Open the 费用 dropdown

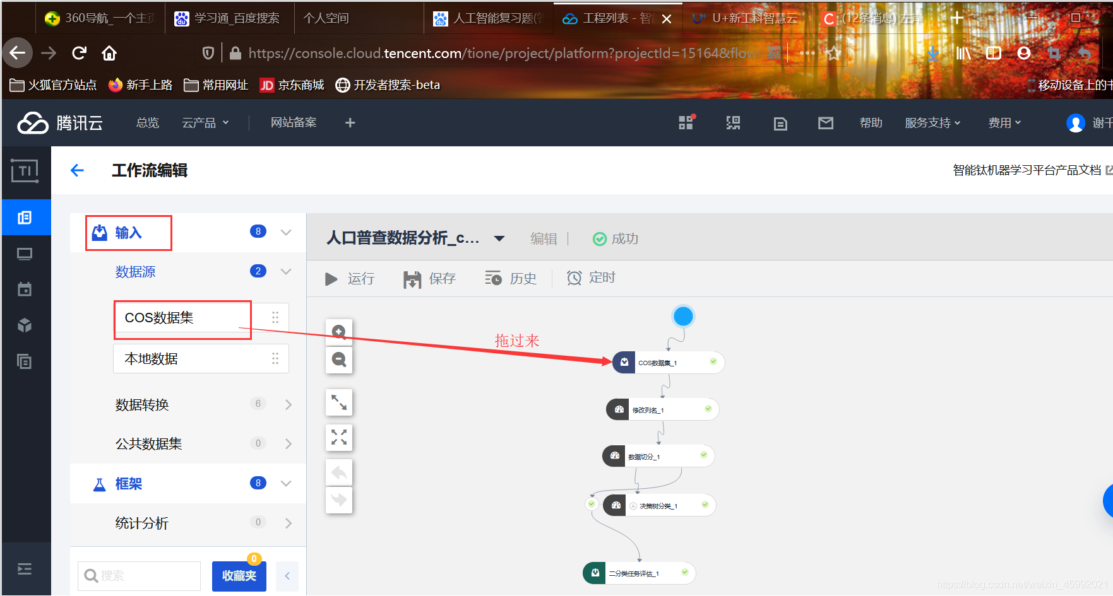(1004, 123)
